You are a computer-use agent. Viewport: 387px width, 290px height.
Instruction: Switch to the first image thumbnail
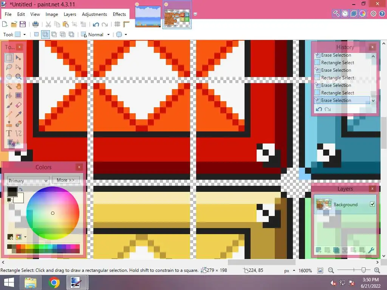tap(148, 16)
